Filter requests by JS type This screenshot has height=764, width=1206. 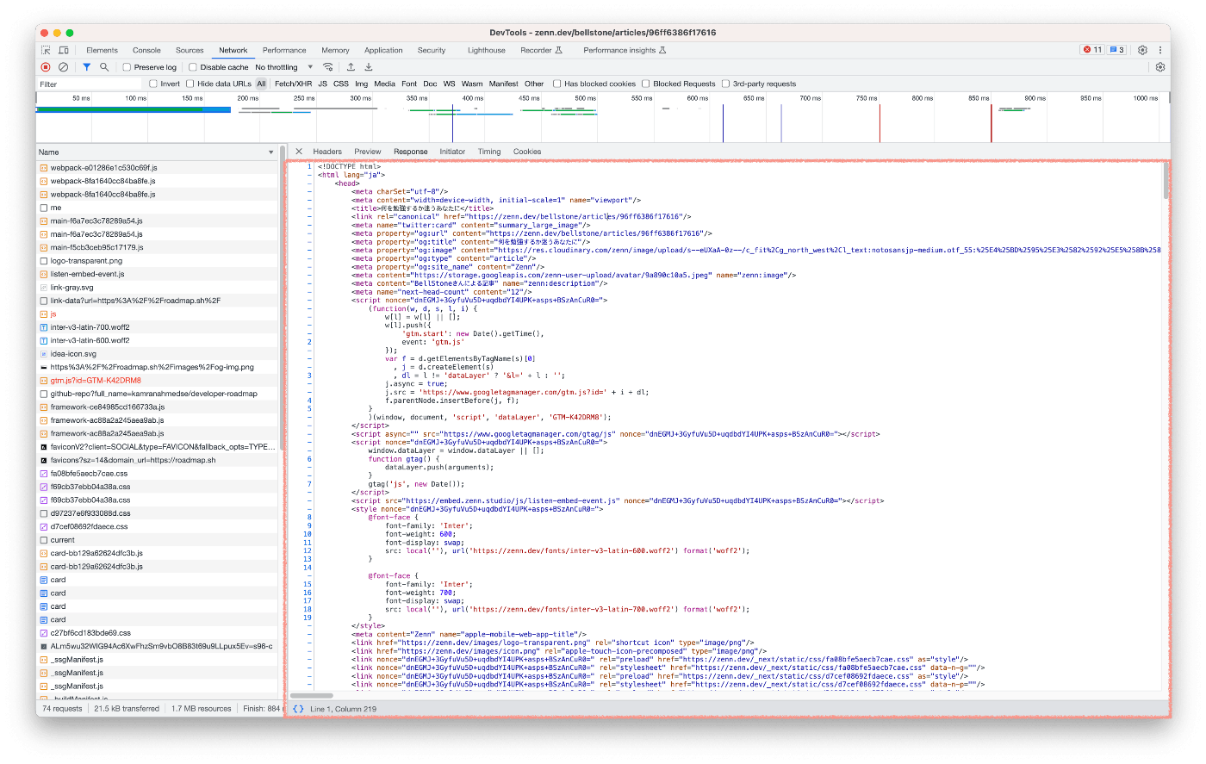click(323, 84)
